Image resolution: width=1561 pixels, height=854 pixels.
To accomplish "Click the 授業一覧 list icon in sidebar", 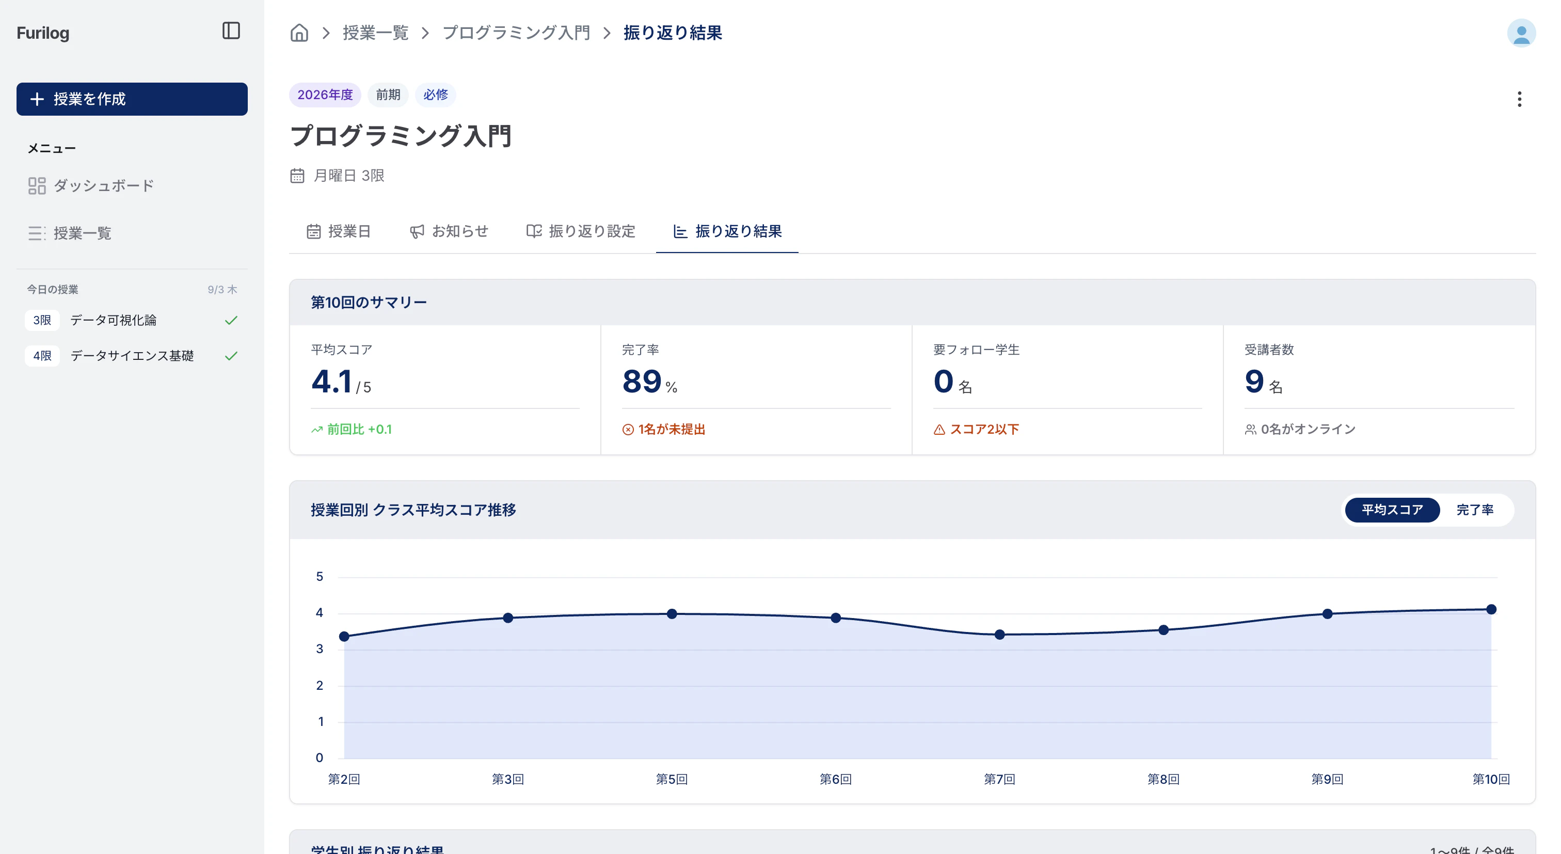I will 37,233.
